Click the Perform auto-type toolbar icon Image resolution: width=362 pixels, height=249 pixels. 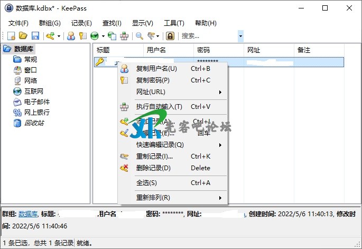pyautogui.click(x=124, y=36)
